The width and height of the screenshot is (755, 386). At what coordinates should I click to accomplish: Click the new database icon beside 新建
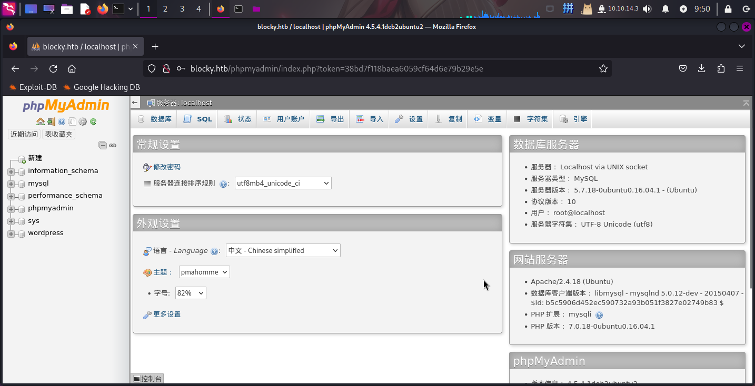[x=22, y=159]
